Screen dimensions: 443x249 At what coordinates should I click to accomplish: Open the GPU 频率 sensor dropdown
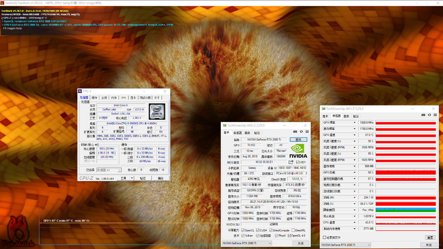click(x=354, y=122)
